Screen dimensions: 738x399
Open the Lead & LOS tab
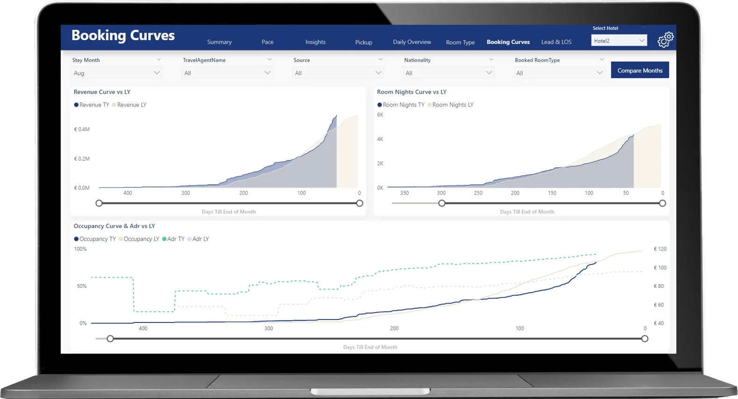(556, 42)
